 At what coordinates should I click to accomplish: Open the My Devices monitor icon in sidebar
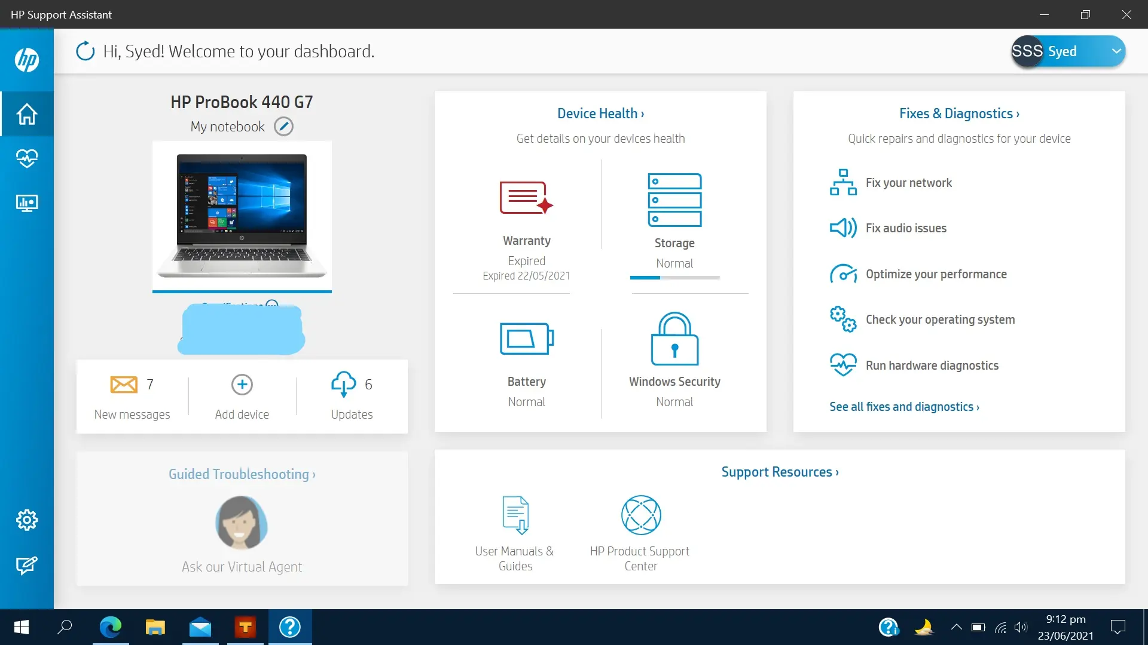(27, 203)
